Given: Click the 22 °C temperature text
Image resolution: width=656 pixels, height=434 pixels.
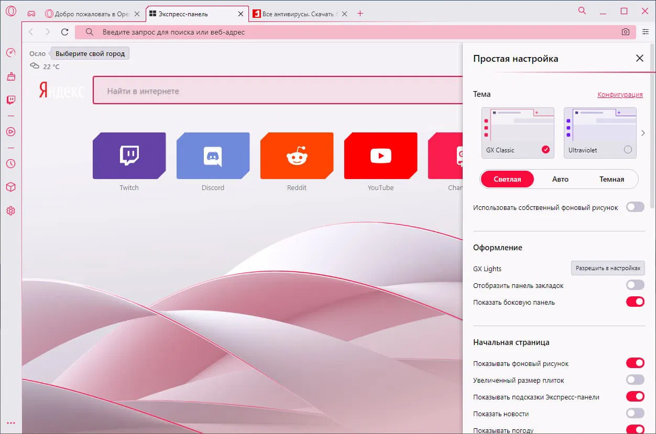Looking at the screenshot, I should tap(51, 66).
